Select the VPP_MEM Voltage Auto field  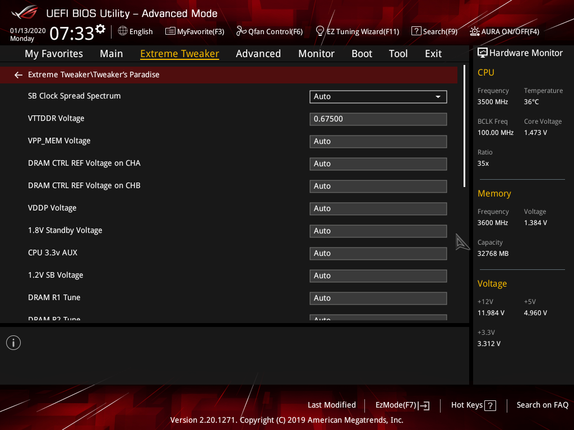378,142
